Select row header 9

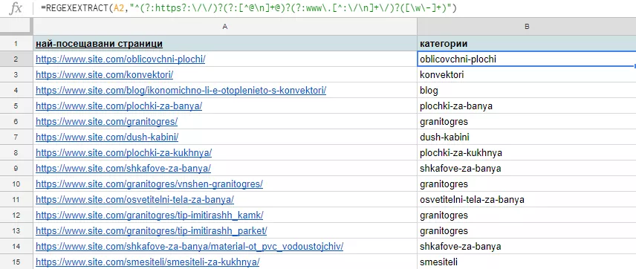pos(16,169)
